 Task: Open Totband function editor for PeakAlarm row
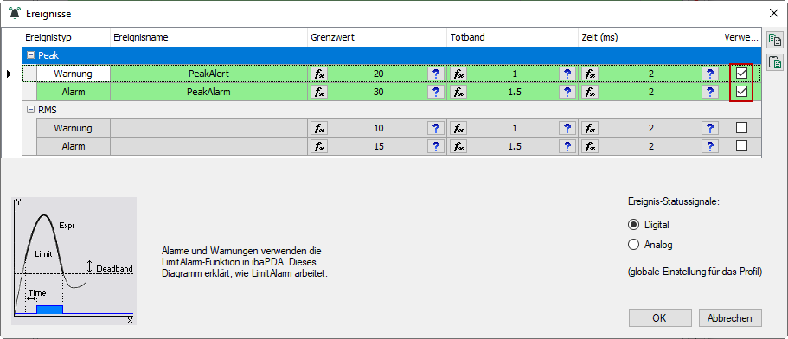(x=458, y=92)
